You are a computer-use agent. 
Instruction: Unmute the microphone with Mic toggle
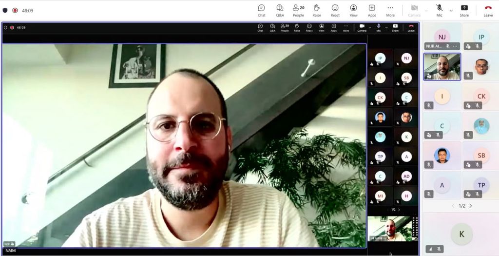point(440,10)
